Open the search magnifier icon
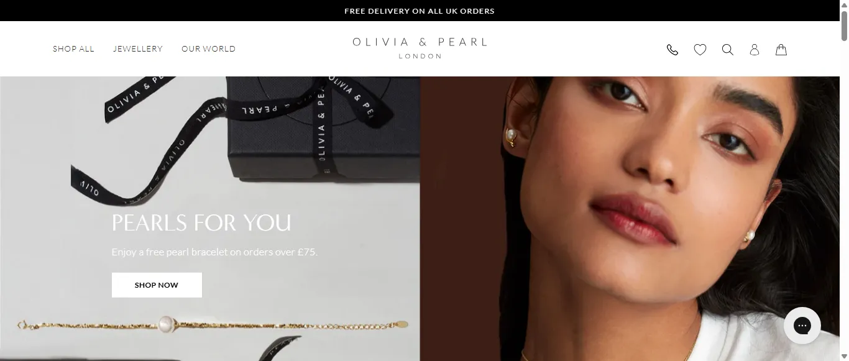 point(728,50)
